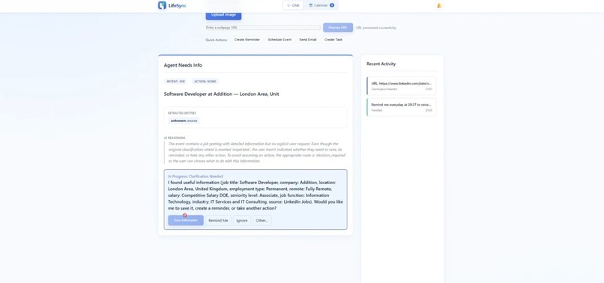Image resolution: width=604 pixels, height=283 pixels.
Task: Click the 'ACTION: NONE' tag
Action: pos(205,82)
